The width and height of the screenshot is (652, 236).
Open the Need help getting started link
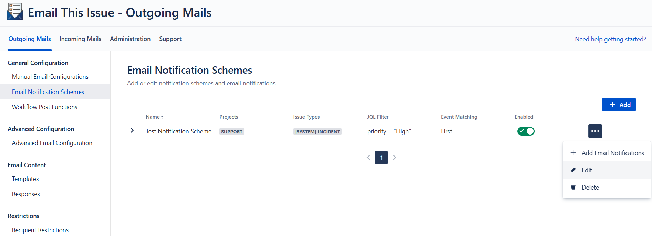pyautogui.click(x=610, y=39)
